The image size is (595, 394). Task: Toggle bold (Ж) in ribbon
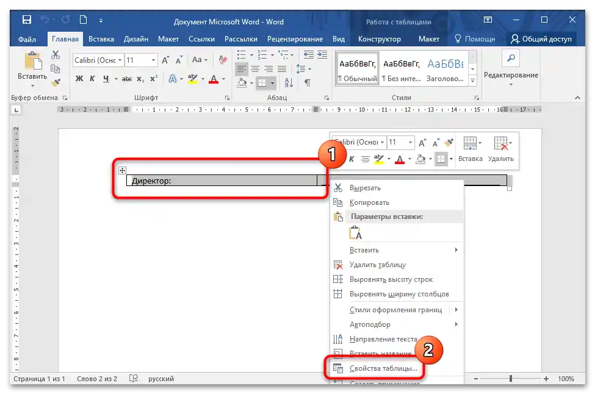click(79, 79)
